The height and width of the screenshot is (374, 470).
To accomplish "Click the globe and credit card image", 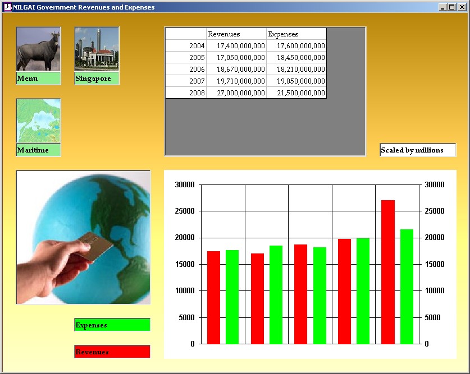I will [x=83, y=237].
